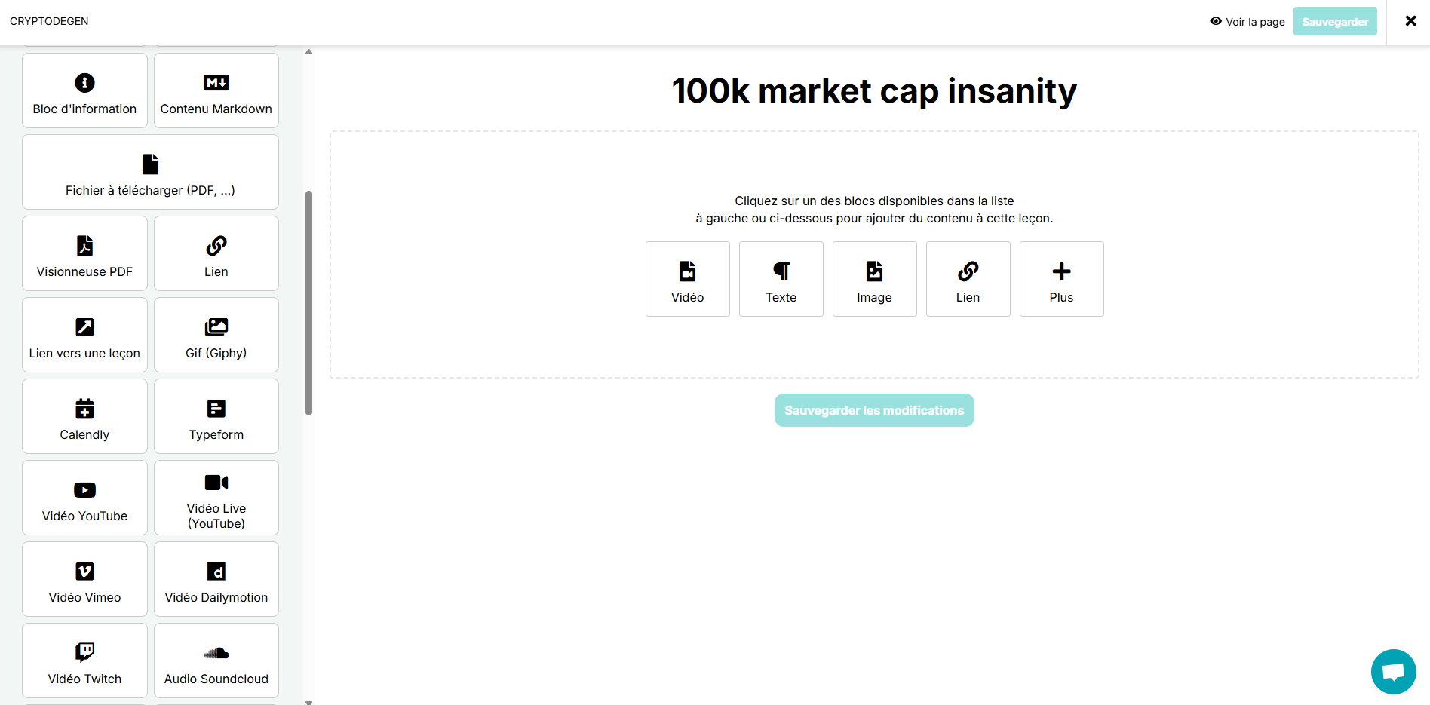The height and width of the screenshot is (705, 1430).
Task: Preview with Voir la page
Action: click(1247, 22)
